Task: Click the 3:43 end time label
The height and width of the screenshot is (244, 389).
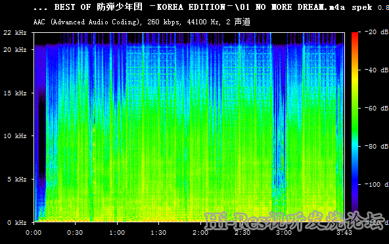Action: point(344,233)
